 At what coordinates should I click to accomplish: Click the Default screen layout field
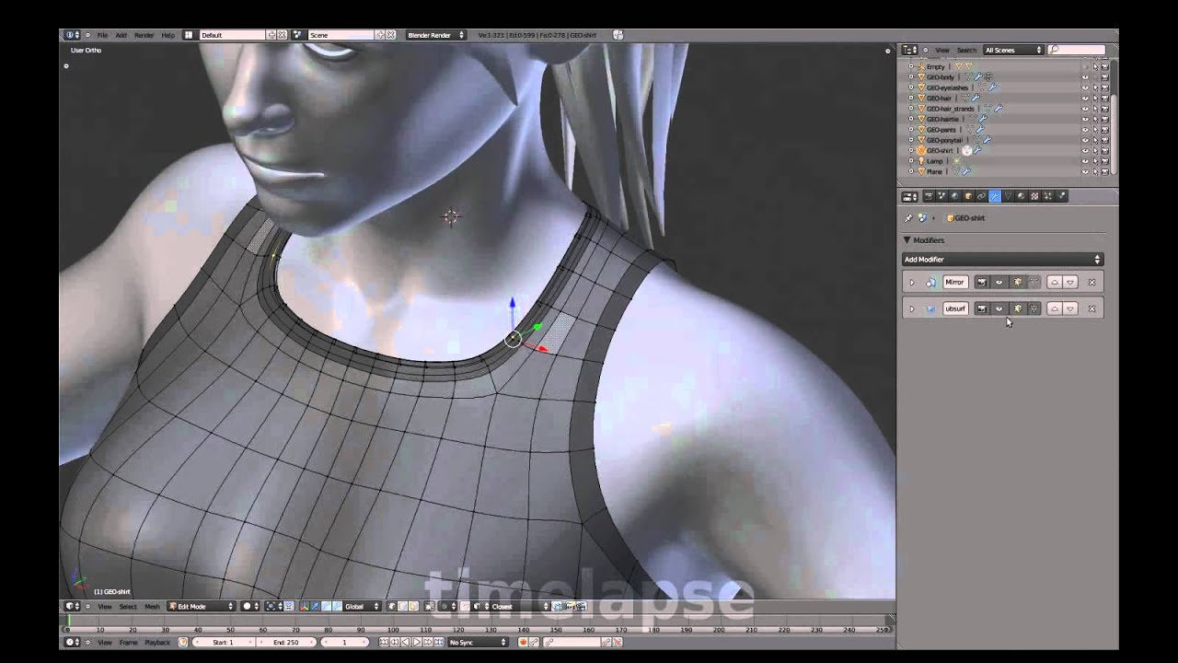[x=232, y=35]
